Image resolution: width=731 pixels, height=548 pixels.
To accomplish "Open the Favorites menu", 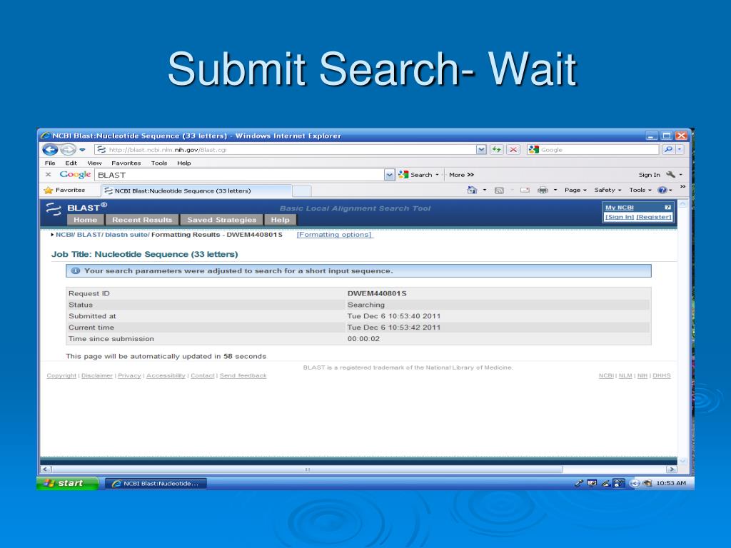I will pos(126,163).
